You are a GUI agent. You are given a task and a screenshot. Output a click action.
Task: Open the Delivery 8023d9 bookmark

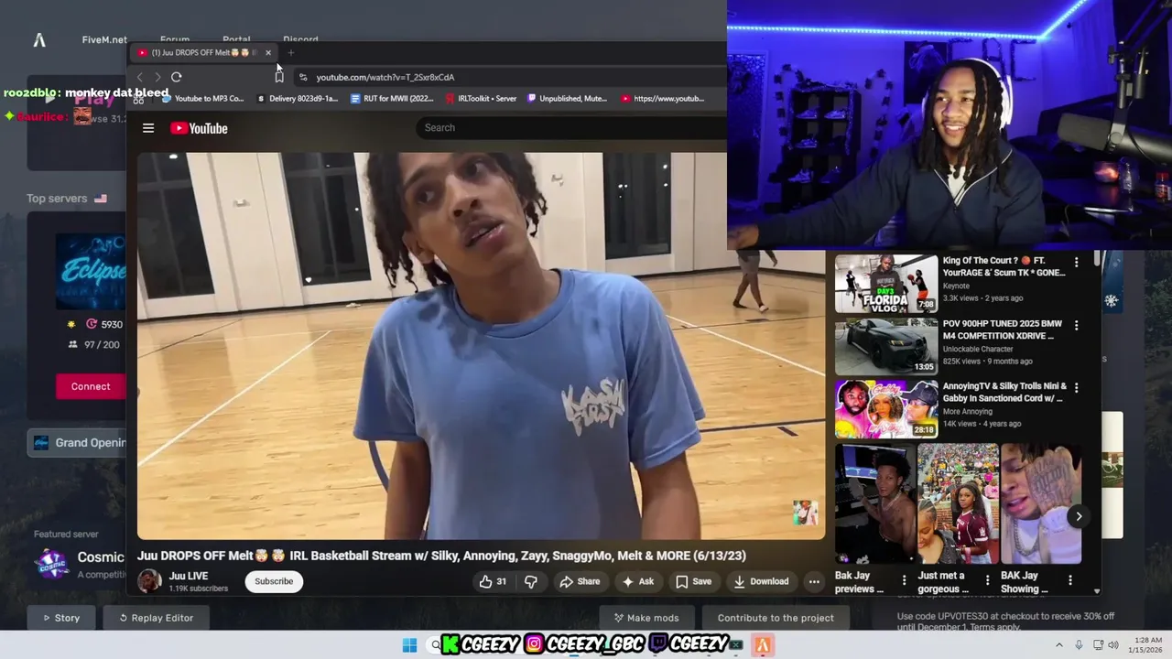298,99
